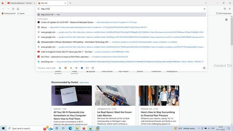This screenshot has width=233, height=131.
Task: Open the www.bing.com suggestion
Action: point(121,61)
